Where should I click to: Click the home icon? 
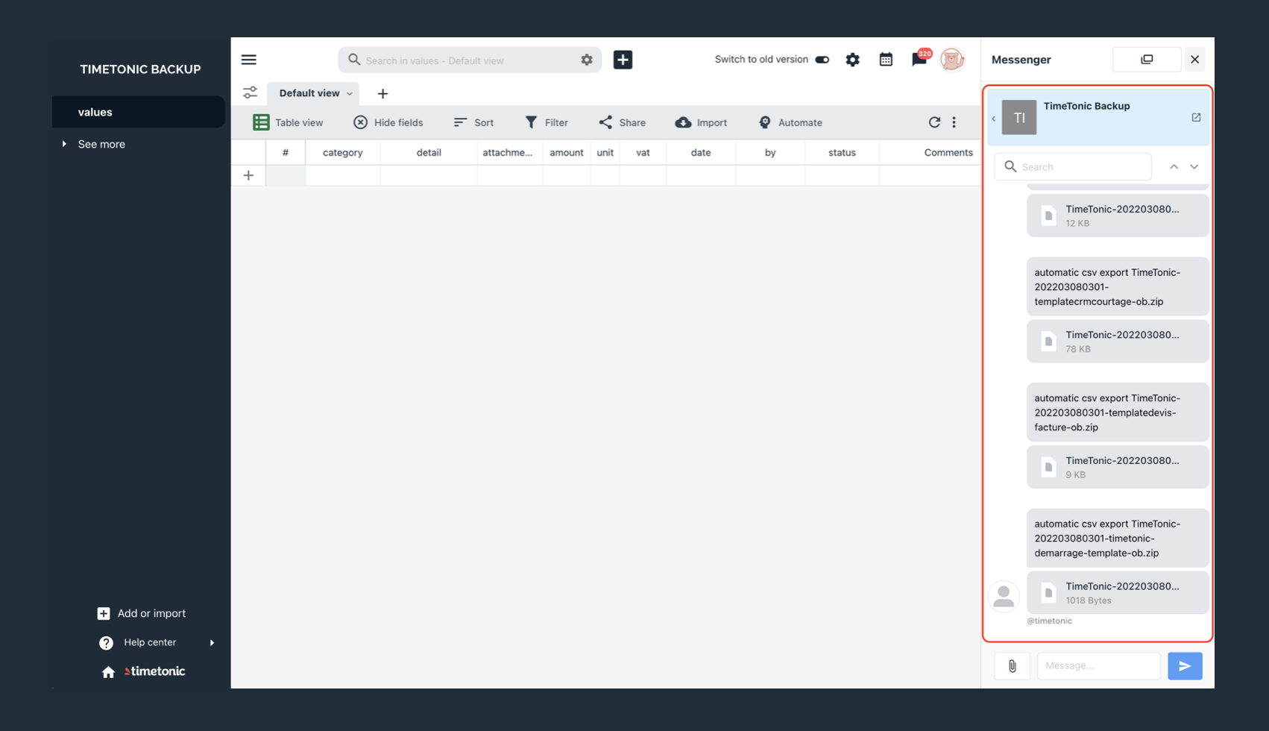click(108, 672)
